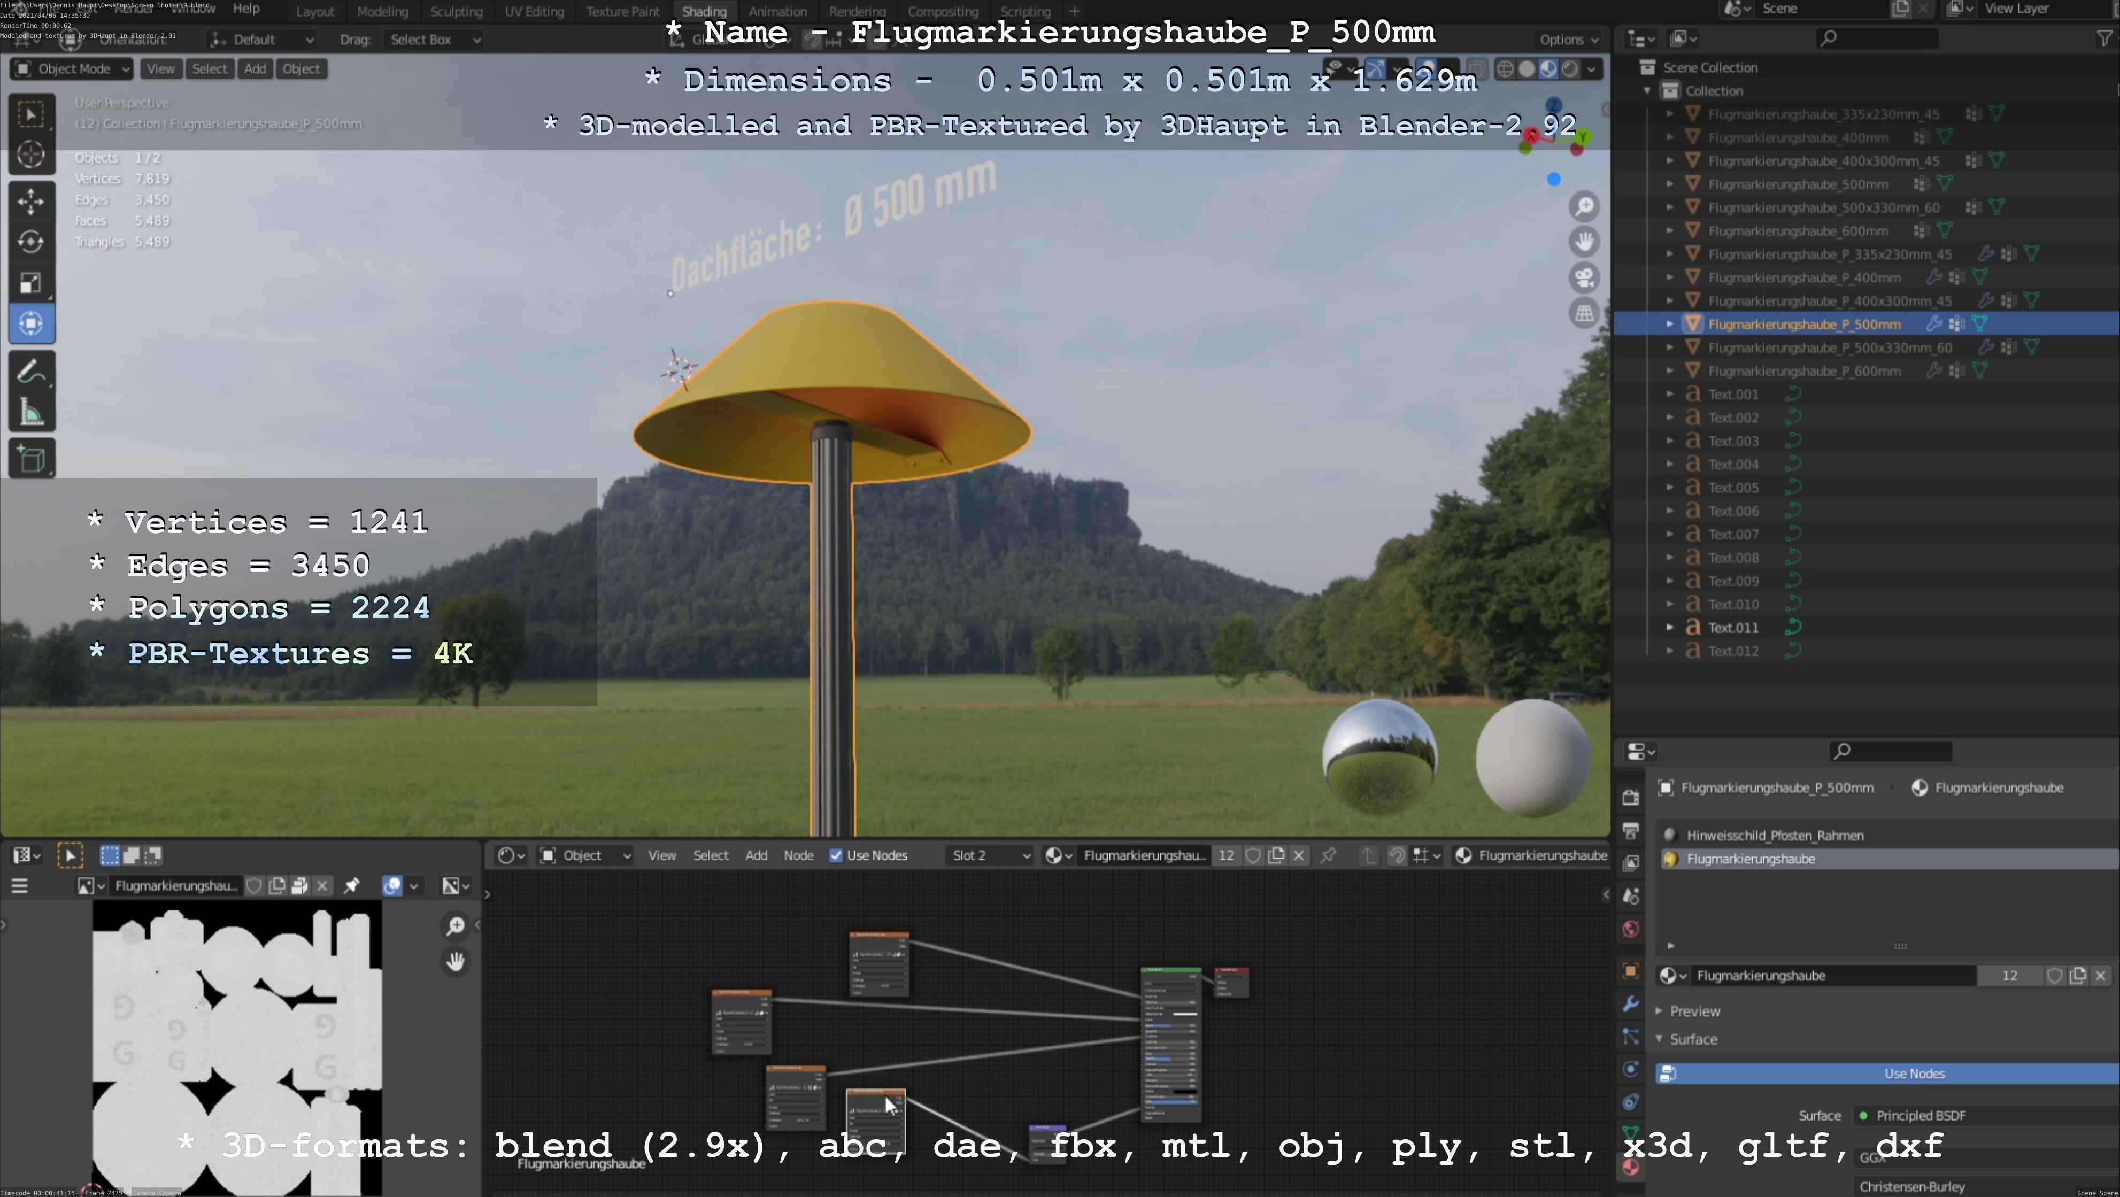2120x1197 pixels.
Task: Open the node editor Node menu
Action: point(798,855)
